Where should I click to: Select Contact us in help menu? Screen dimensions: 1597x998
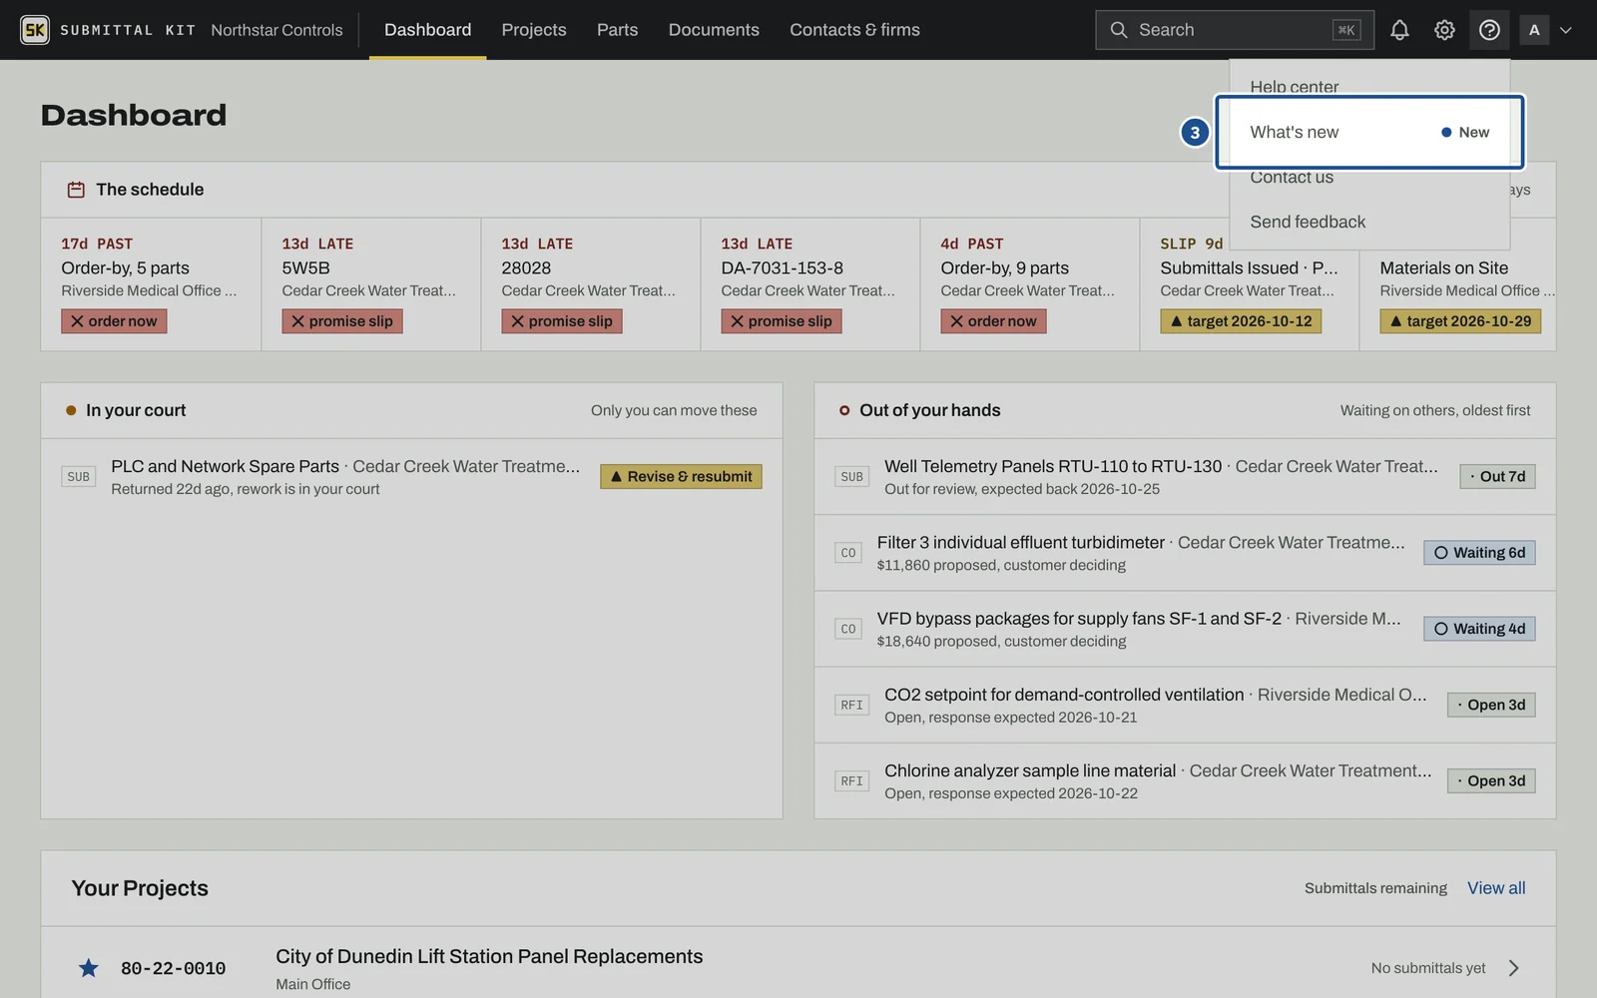click(1369, 177)
